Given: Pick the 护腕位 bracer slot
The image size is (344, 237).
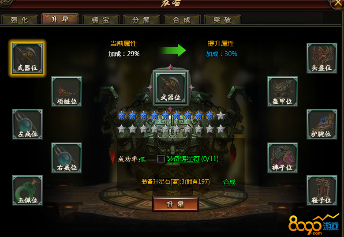Looking at the screenshot, I should [x=322, y=124].
